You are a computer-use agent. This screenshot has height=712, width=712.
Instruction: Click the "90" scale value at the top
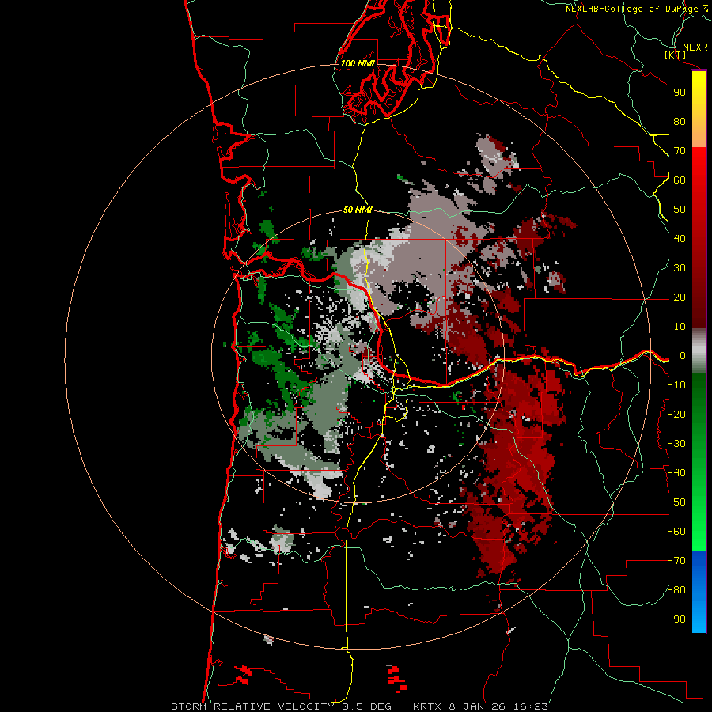pyautogui.click(x=680, y=93)
